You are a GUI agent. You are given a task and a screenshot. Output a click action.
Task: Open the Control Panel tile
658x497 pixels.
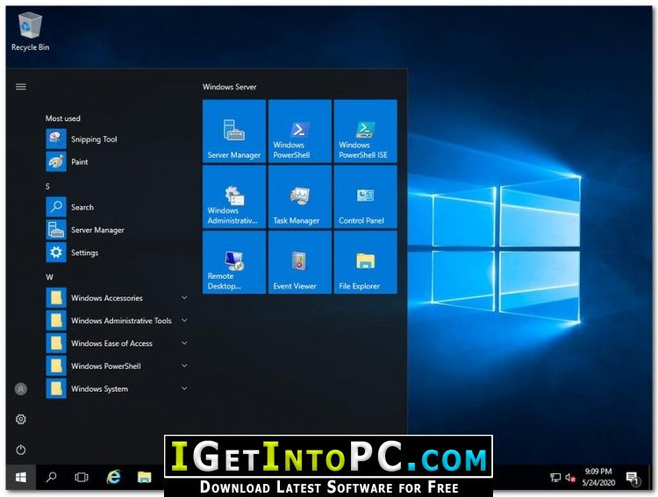pyautogui.click(x=366, y=196)
